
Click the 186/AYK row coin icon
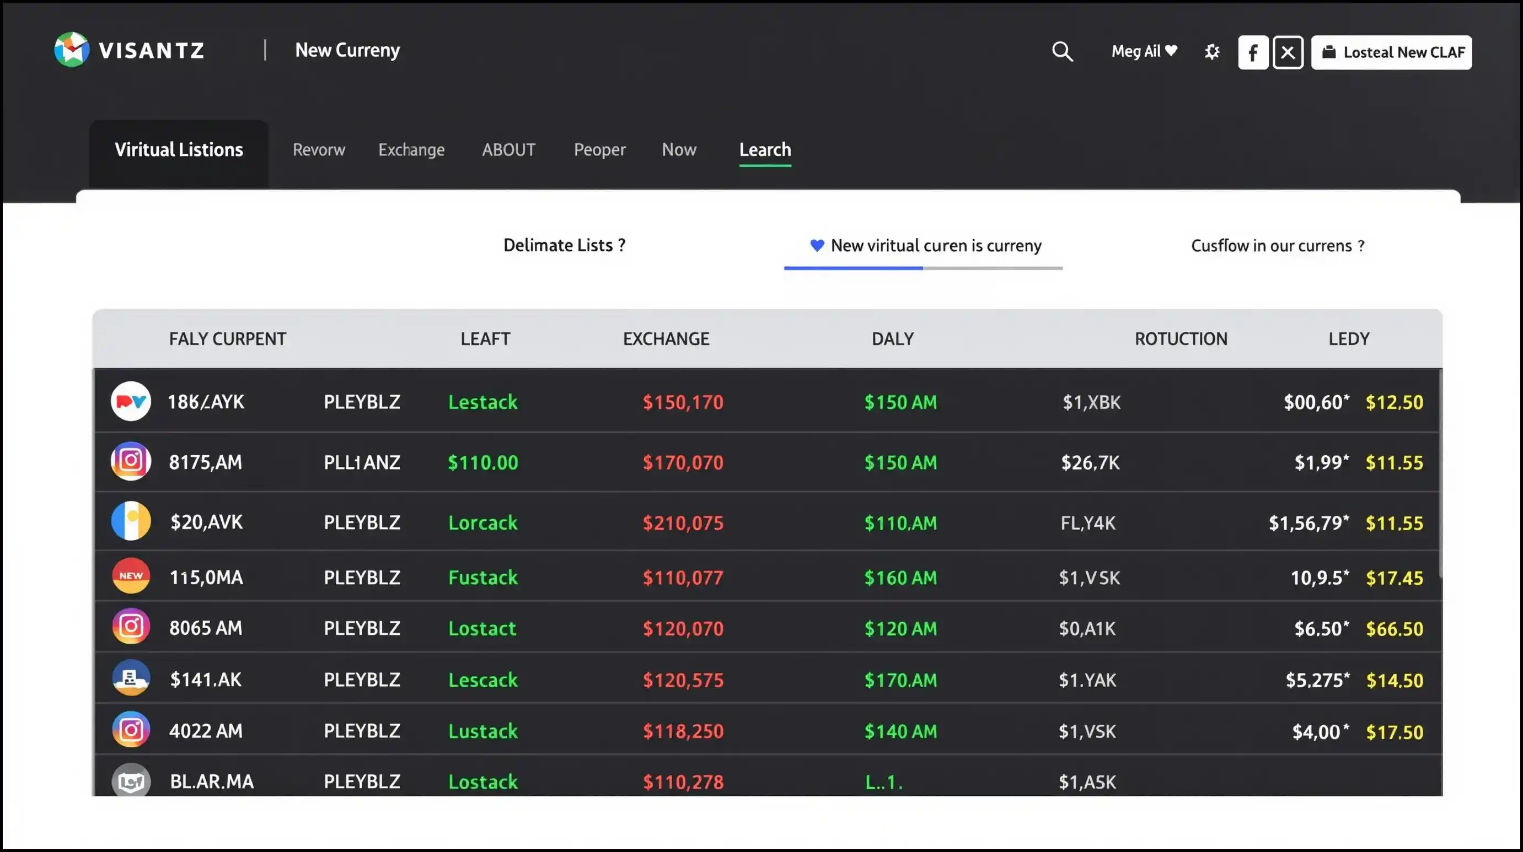pos(131,402)
